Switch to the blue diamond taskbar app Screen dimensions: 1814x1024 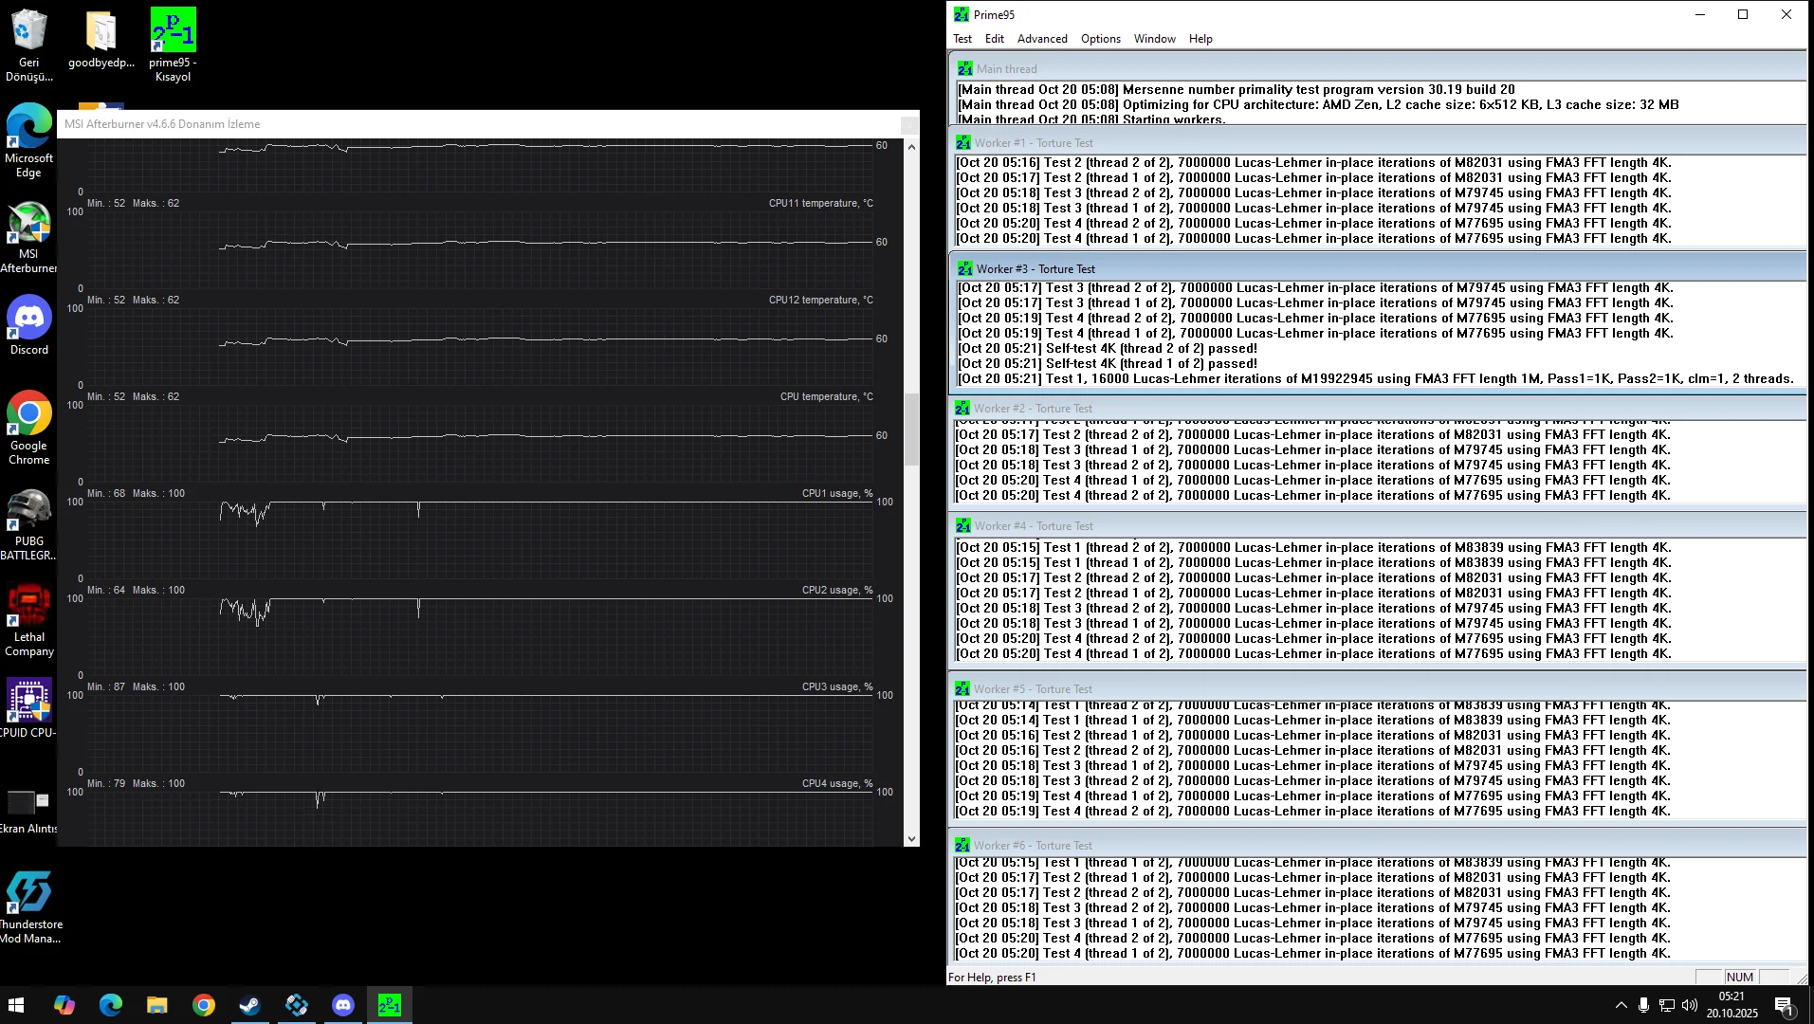(297, 1005)
